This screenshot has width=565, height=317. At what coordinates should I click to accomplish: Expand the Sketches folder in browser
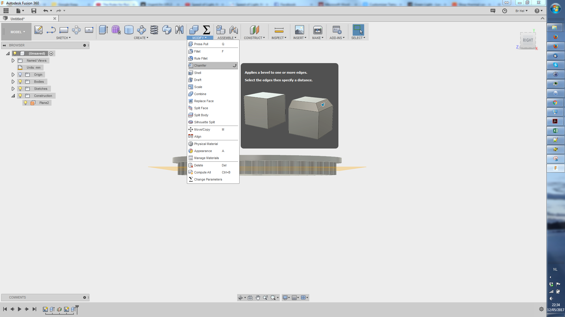coord(13,89)
